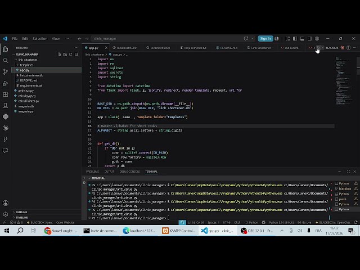The width and height of the screenshot is (360, 270).
Task: Click the Sign In button
Action: coord(265,39)
